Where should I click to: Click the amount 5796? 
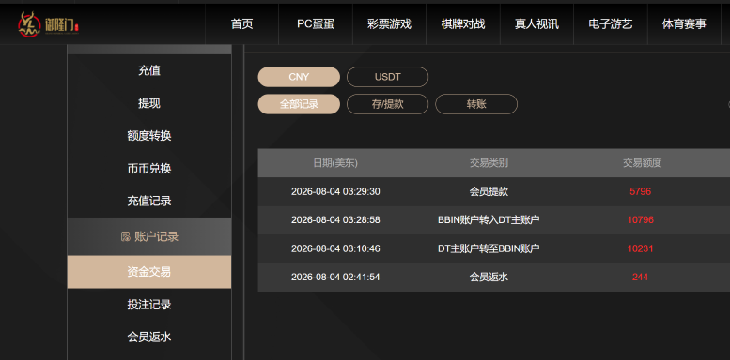click(x=640, y=191)
